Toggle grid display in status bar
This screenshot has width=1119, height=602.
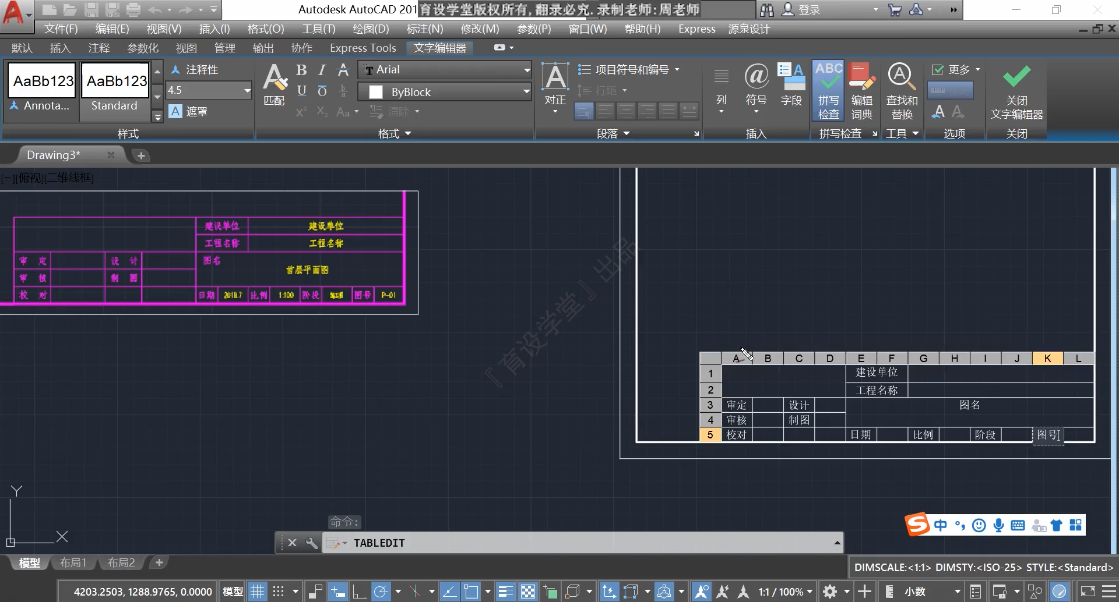(x=257, y=592)
